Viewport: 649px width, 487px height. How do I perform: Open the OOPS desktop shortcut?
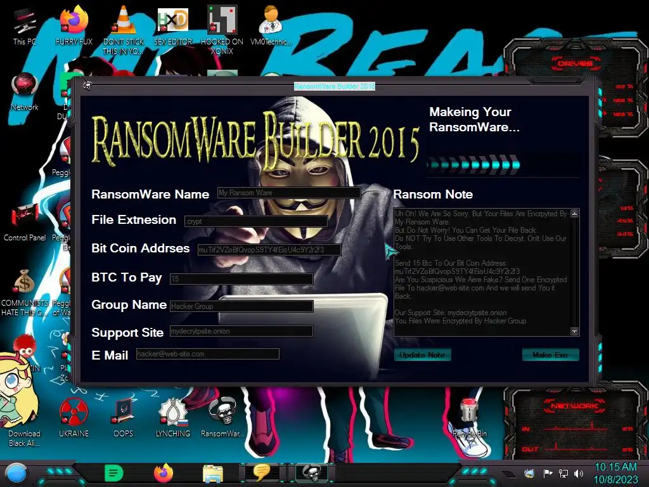pyautogui.click(x=123, y=417)
